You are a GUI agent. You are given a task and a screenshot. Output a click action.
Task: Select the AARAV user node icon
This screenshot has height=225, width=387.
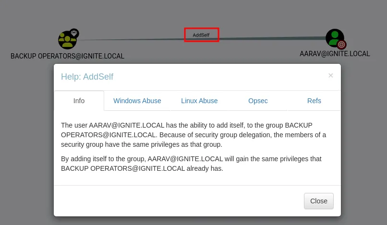(x=334, y=38)
